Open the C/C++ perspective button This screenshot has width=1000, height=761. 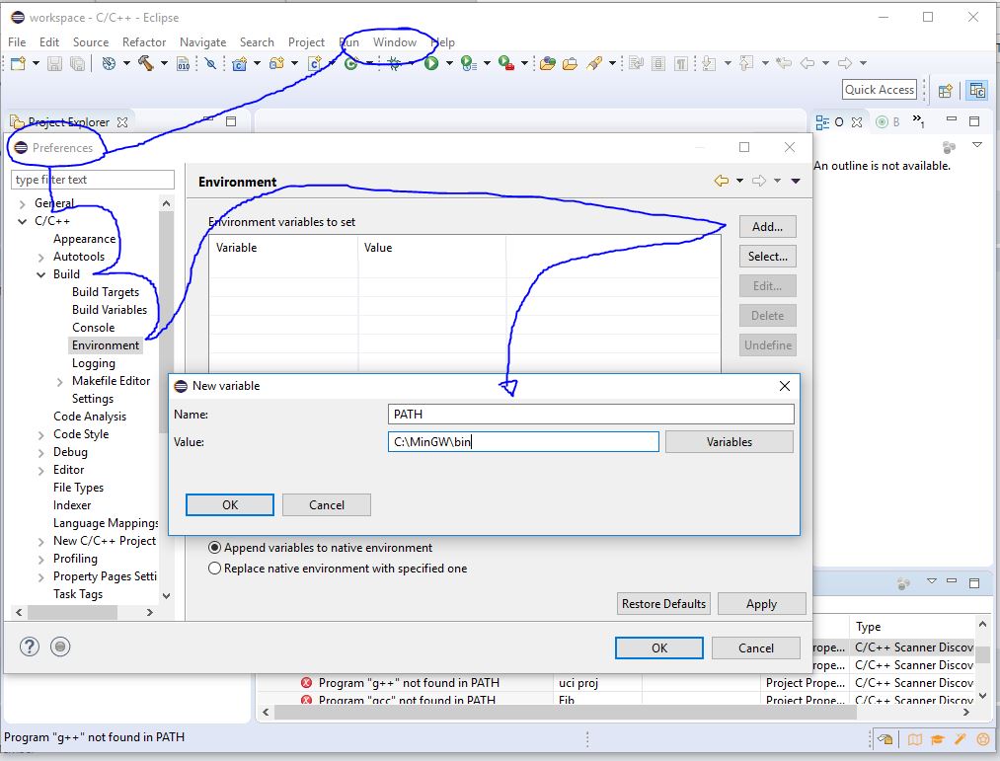(x=976, y=90)
